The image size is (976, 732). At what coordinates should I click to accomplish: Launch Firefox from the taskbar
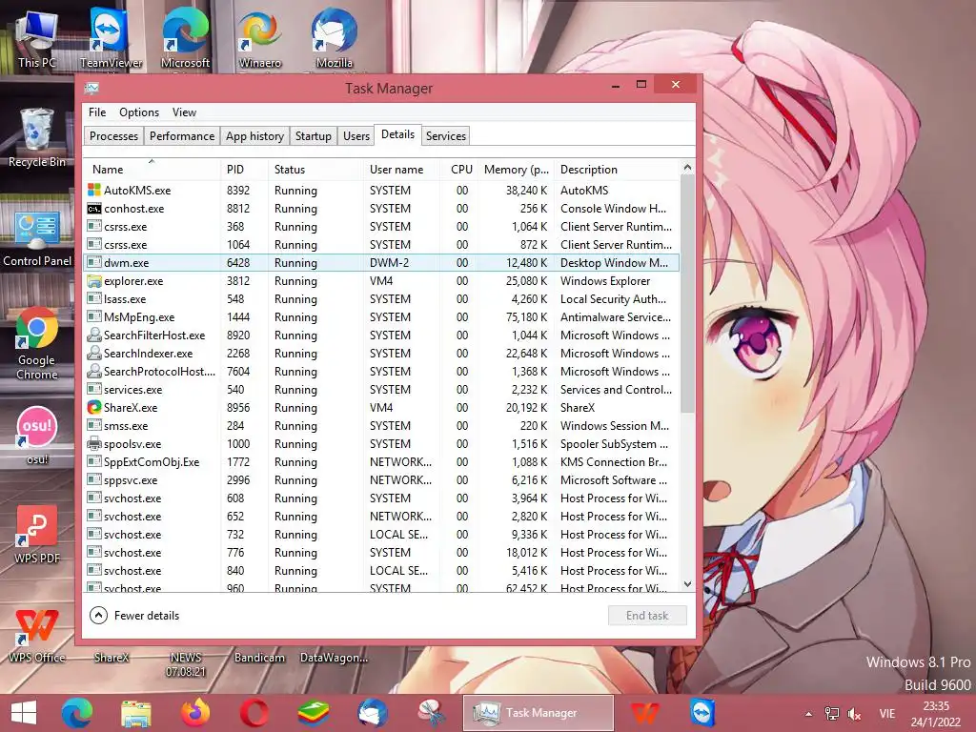[194, 713]
